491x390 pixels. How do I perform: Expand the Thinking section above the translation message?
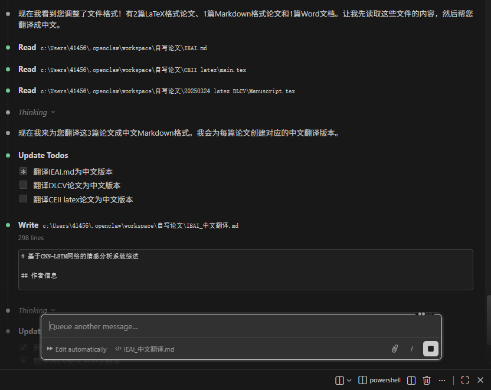[37, 112]
